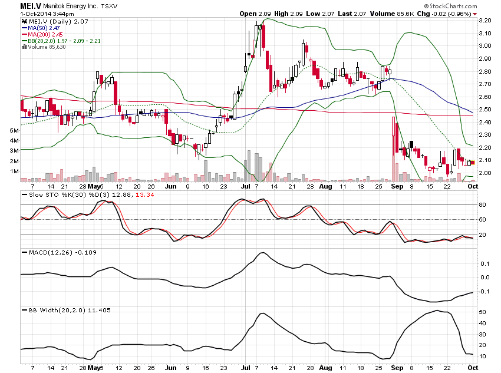This screenshot has height=373, width=501.
Task: Click the MA(50) 2.47 legend entry
Action: pos(44,28)
